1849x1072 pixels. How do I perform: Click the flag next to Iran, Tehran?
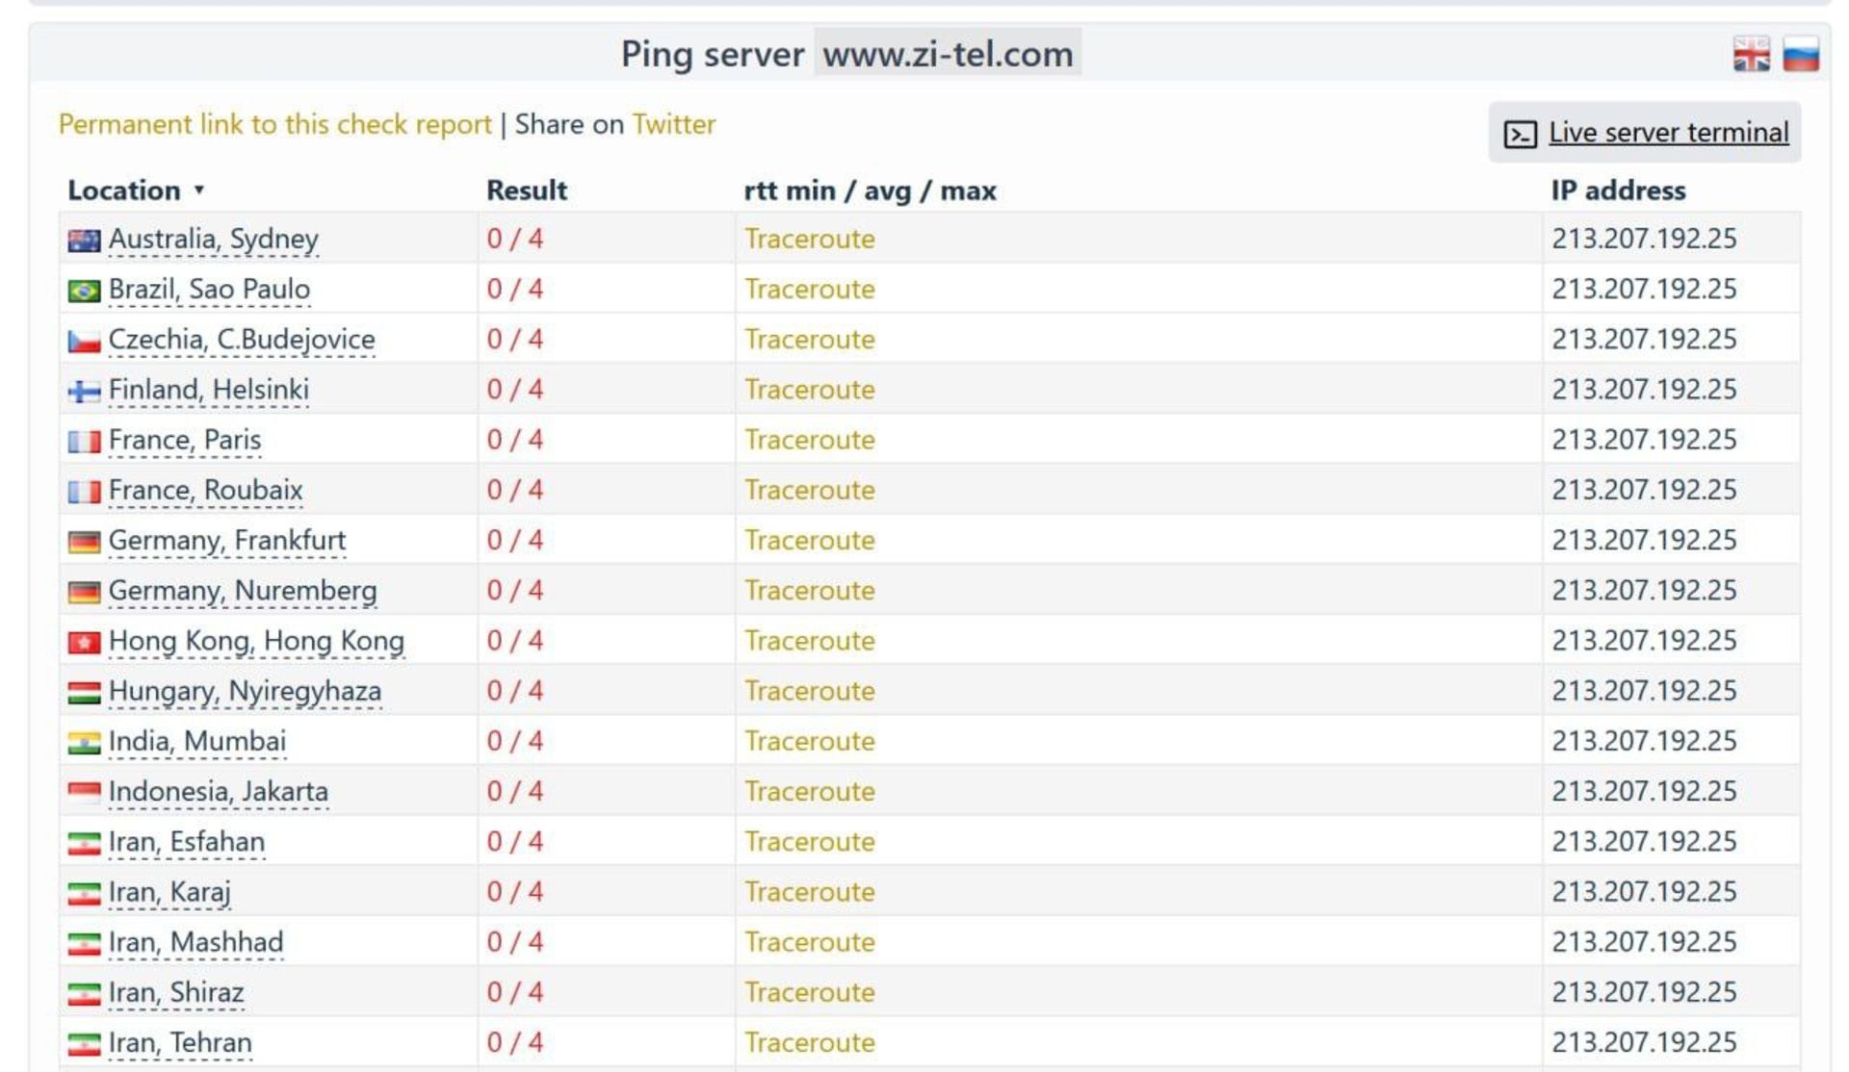(x=84, y=1044)
